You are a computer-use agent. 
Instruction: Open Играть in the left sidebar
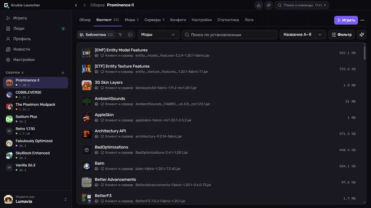tap(36, 18)
